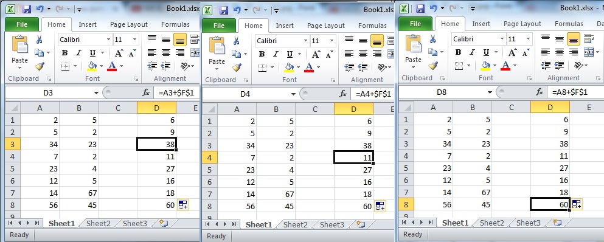Viewport: 604px width, 242px height.
Task: Click last sheet arrow in middle window
Action: [234, 224]
